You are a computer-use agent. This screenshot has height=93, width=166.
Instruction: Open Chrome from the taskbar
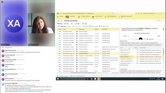tap(92, 79)
